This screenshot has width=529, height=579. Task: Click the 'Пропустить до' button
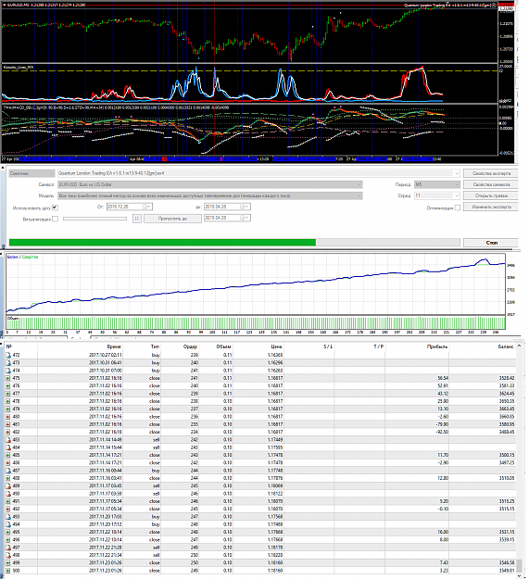tap(172, 219)
